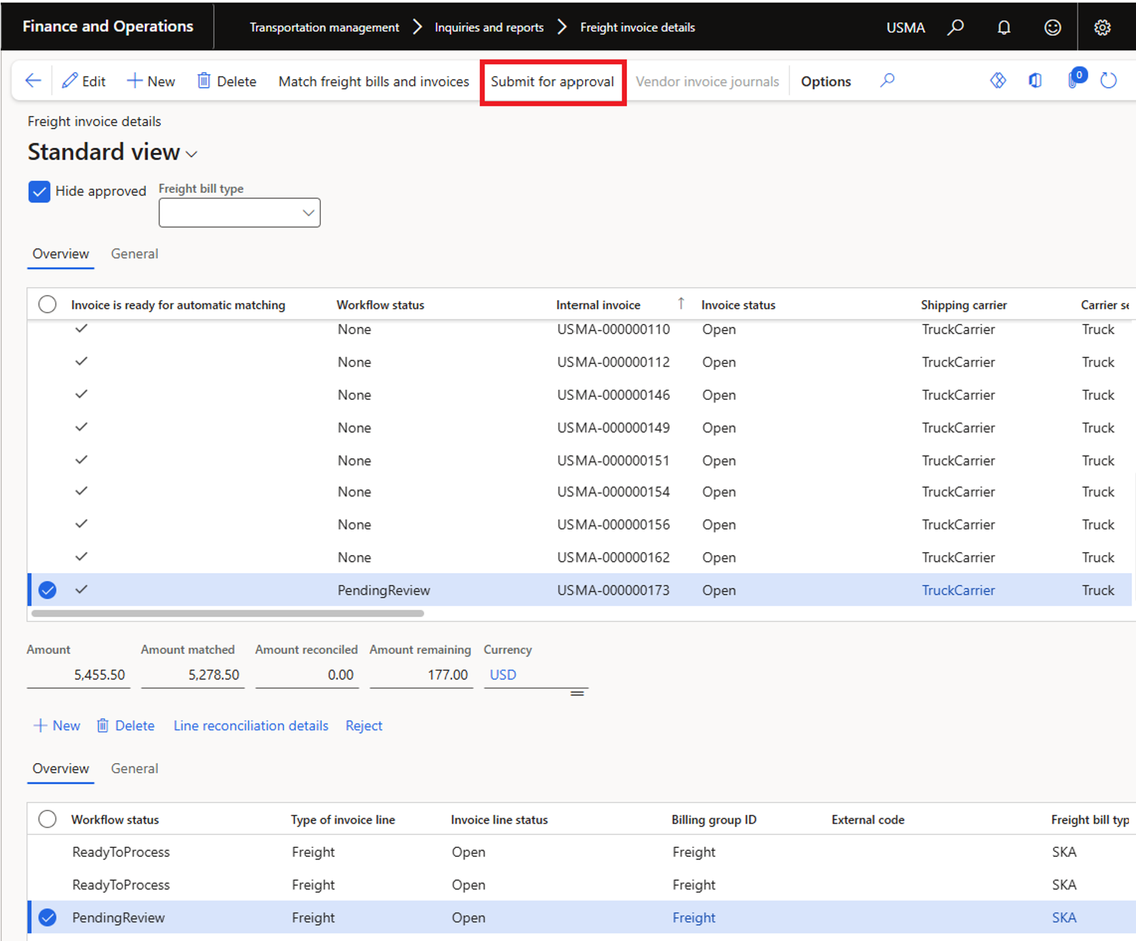The width and height of the screenshot is (1136, 941).
Task: Click Submit for approval
Action: click(x=552, y=81)
